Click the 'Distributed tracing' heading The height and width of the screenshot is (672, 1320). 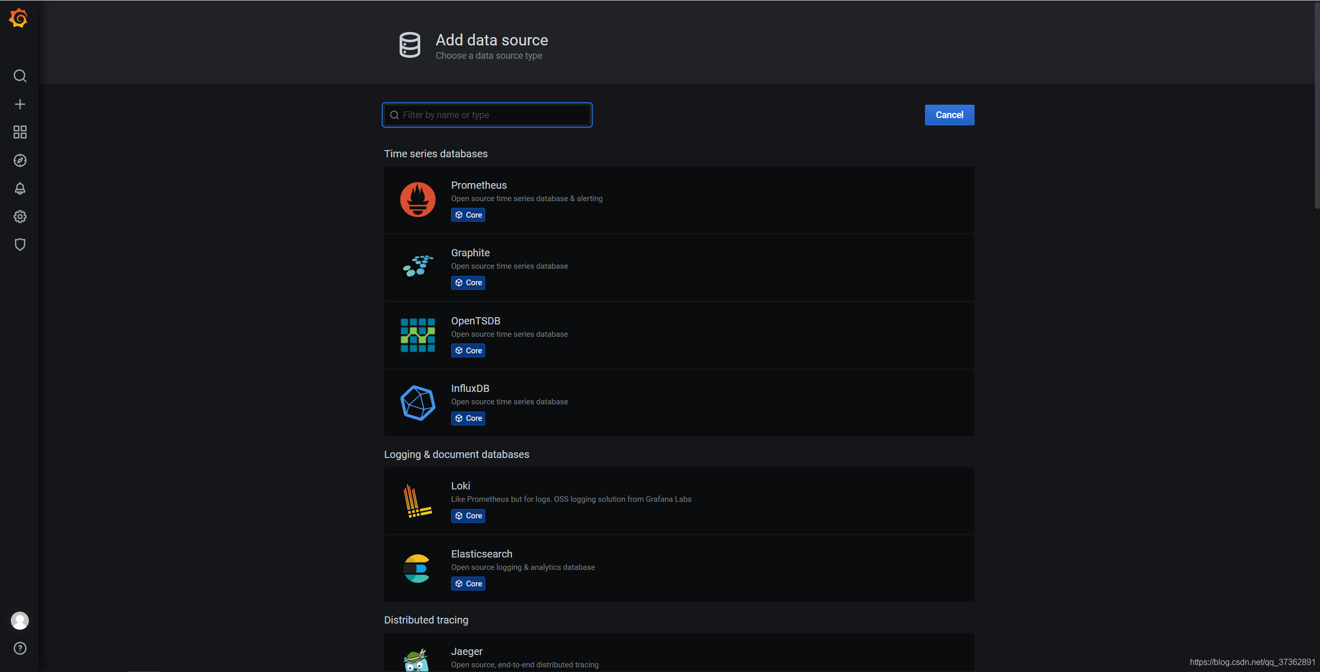click(426, 620)
